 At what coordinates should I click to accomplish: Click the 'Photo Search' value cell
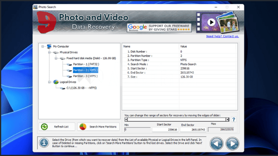[x=188, y=64]
